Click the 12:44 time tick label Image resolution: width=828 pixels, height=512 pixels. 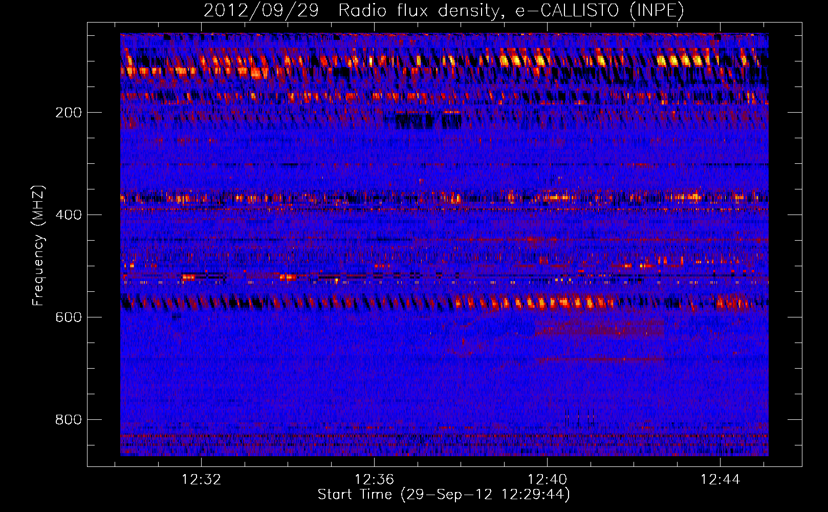(x=721, y=480)
